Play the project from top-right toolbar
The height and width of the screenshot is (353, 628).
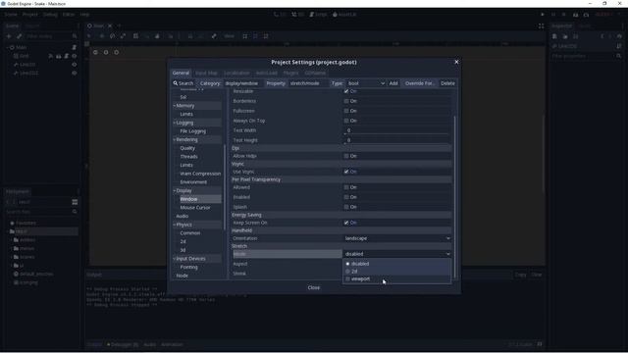(x=543, y=15)
